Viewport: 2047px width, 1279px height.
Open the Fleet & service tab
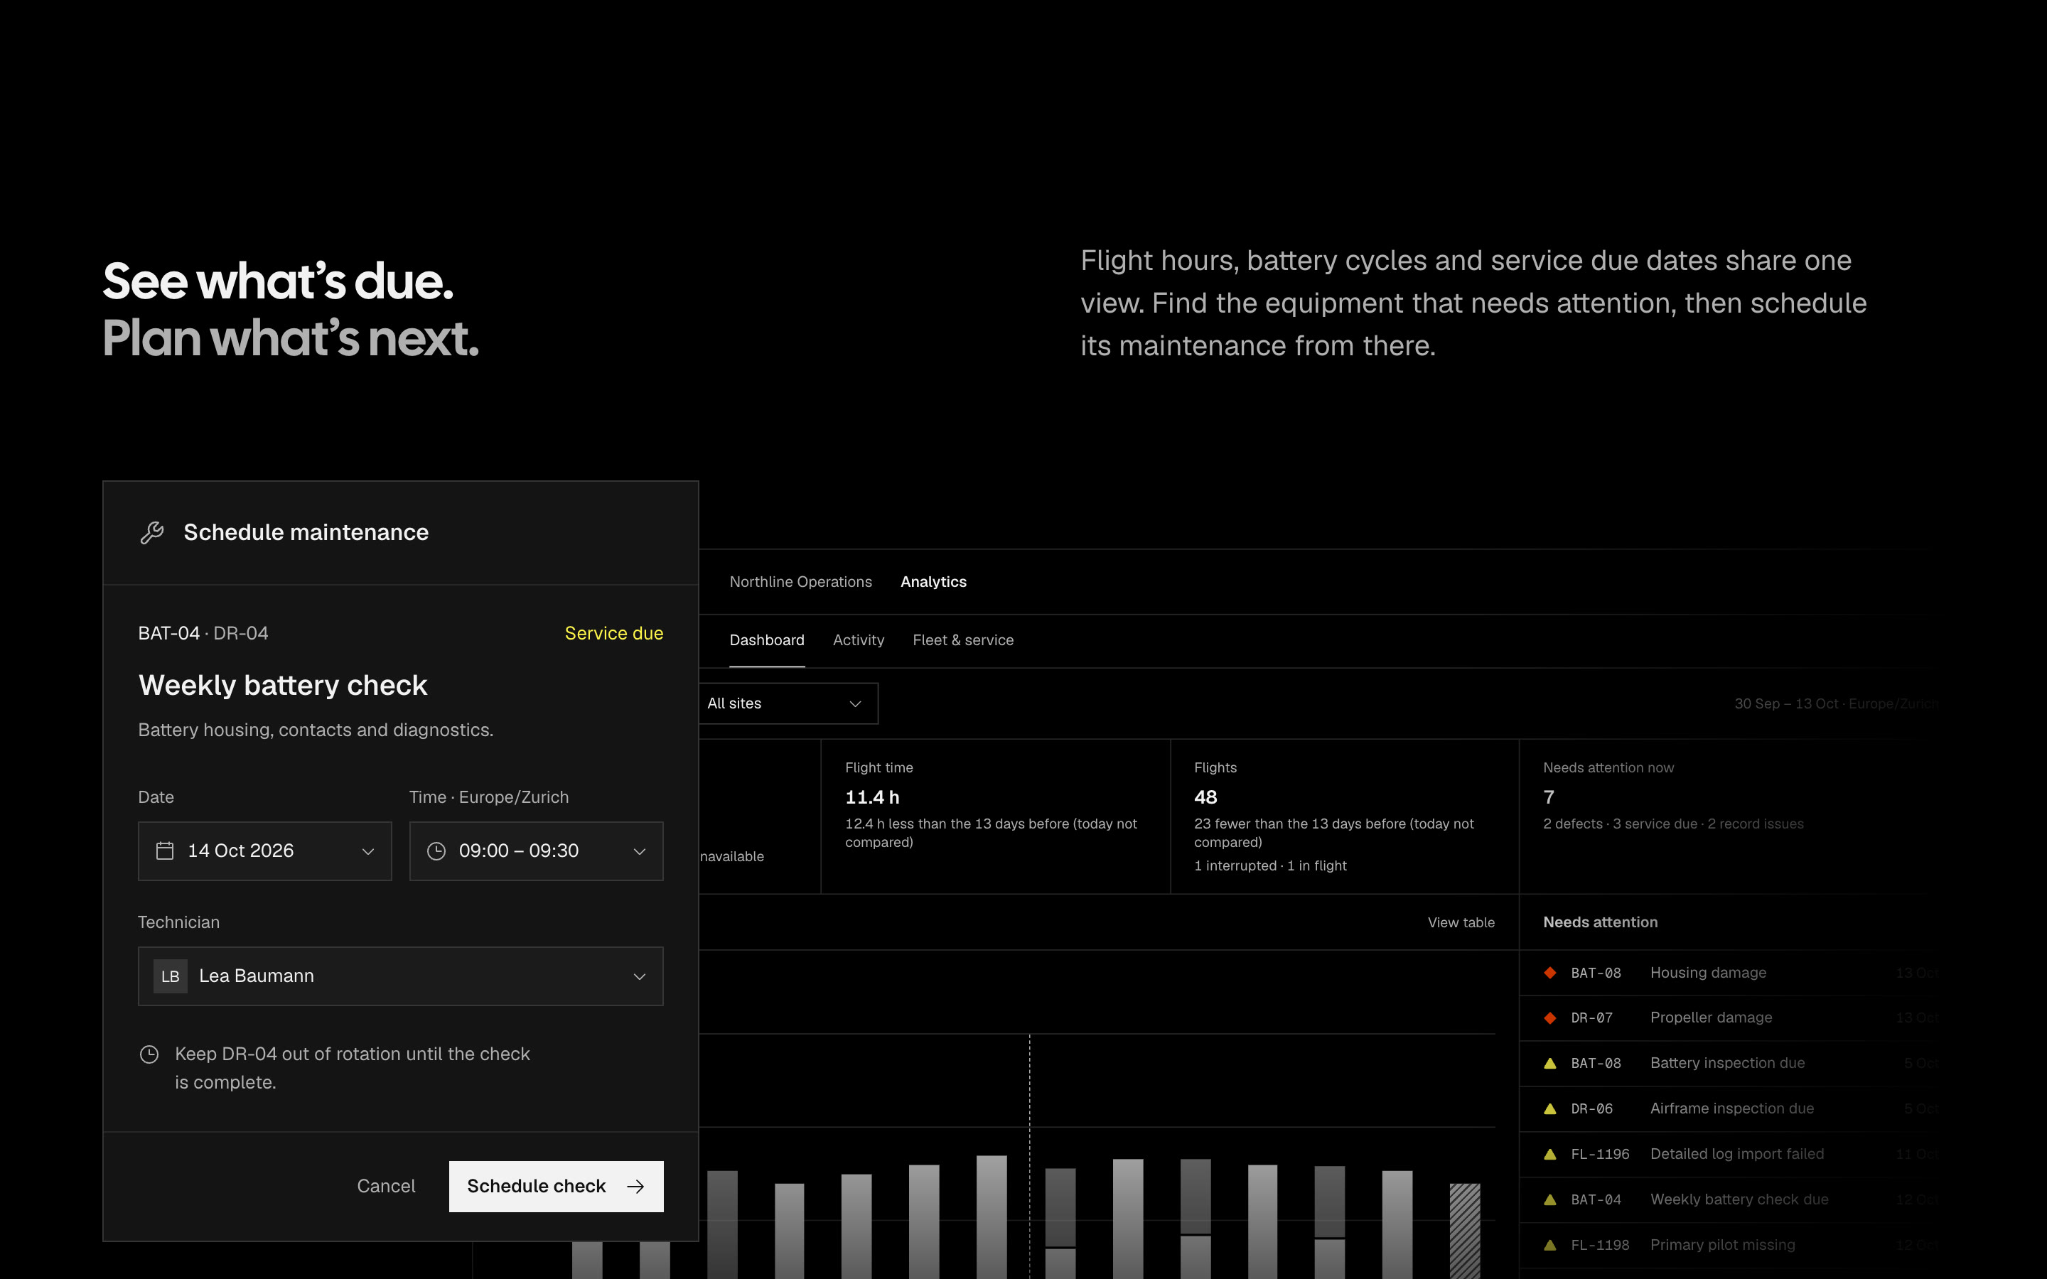[x=964, y=640]
